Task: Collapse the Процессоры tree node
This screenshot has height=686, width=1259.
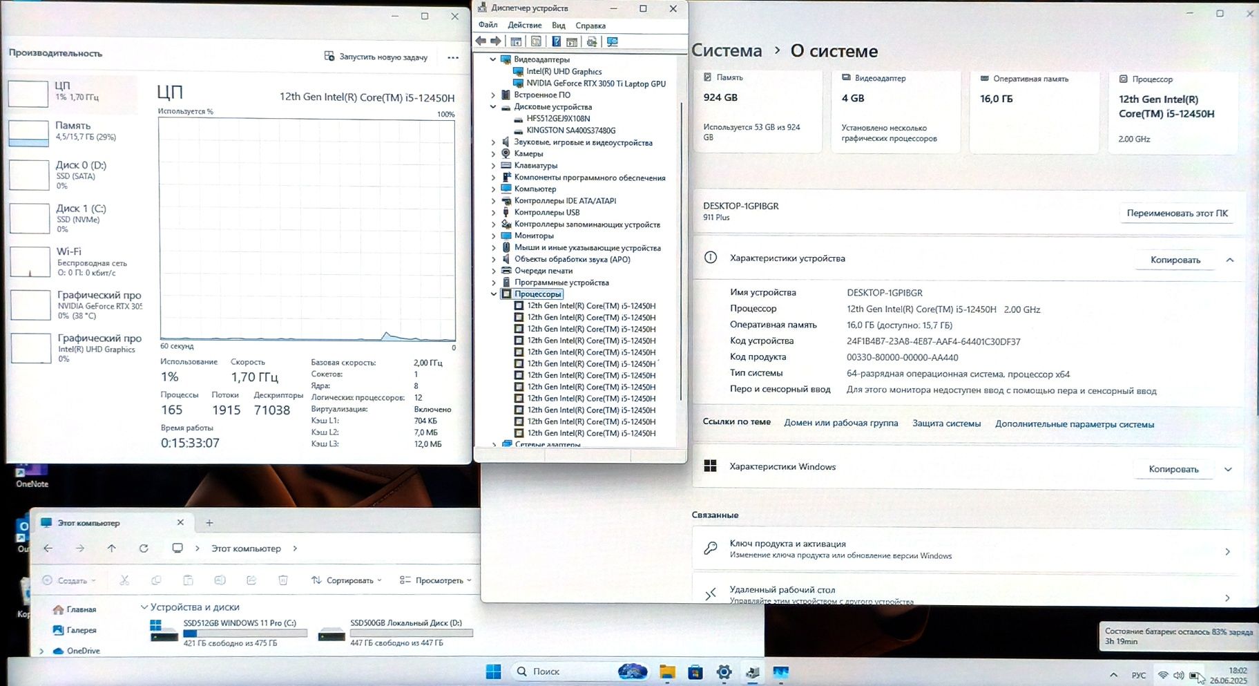Action: (493, 294)
